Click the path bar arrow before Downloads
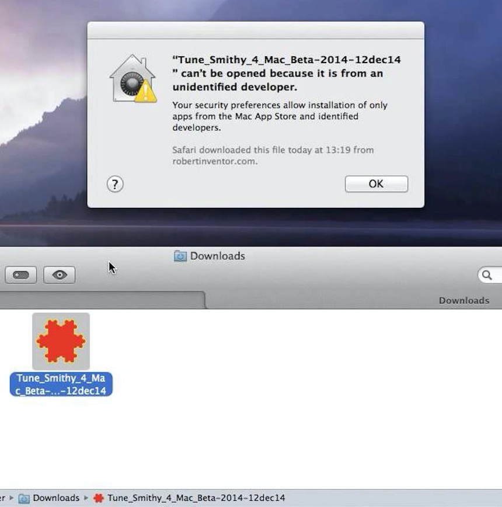 point(11,498)
